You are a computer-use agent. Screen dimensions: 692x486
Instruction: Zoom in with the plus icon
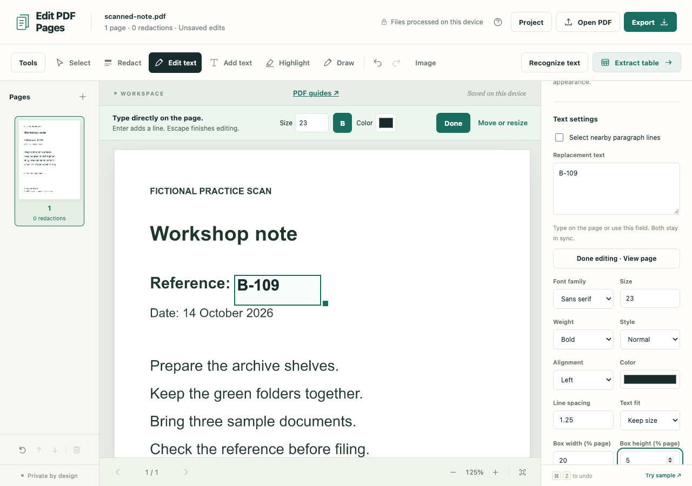tap(495, 472)
